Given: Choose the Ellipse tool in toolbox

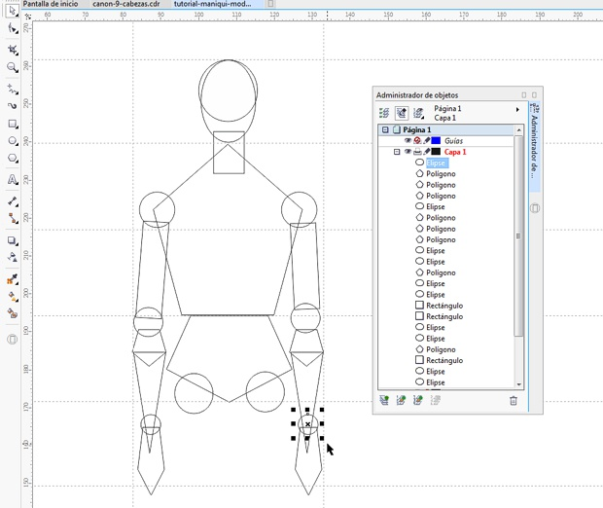Looking at the screenshot, I should pos(13,141).
